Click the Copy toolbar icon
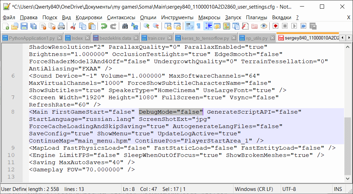 click(82, 26)
